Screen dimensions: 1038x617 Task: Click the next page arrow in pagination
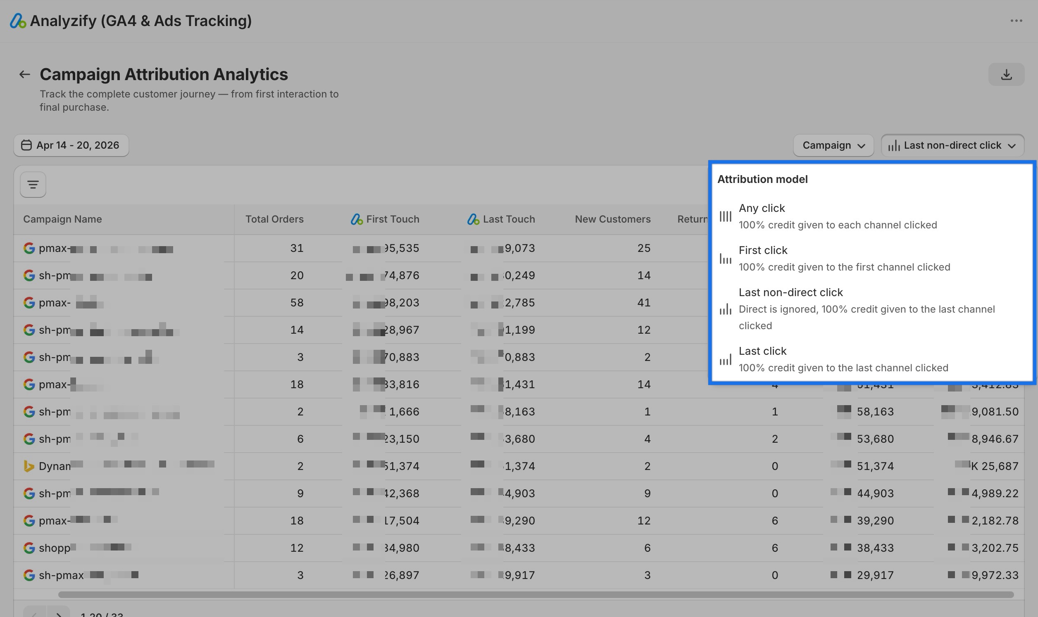pyautogui.click(x=60, y=615)
